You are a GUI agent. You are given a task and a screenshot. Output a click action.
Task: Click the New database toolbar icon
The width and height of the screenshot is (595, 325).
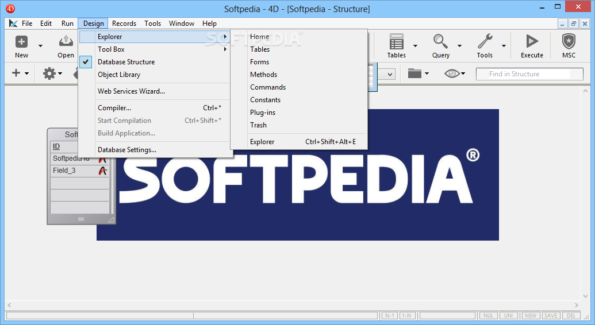tap(21, 42)
